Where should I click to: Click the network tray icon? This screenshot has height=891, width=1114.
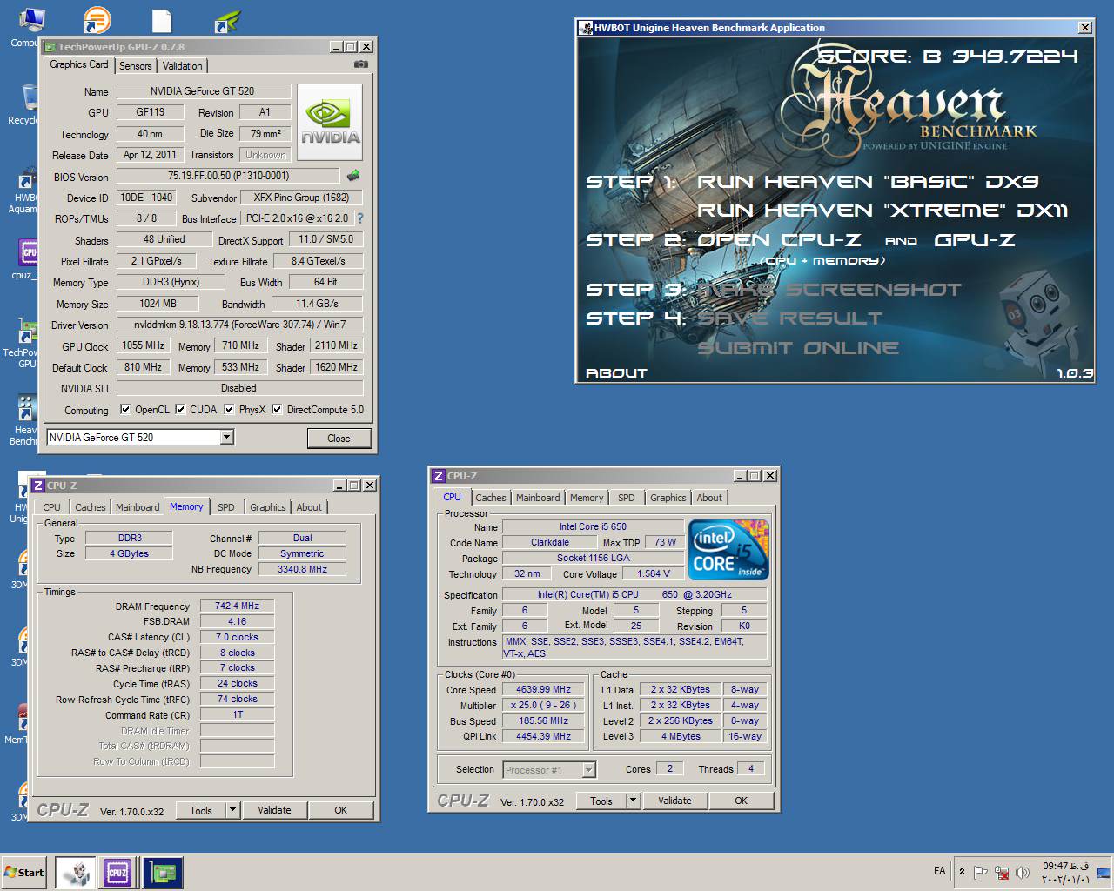(x=1002, y=872)
